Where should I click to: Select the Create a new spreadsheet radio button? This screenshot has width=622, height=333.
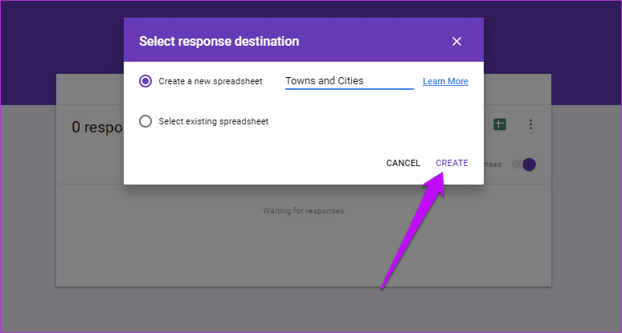click(x=145, y=81)
